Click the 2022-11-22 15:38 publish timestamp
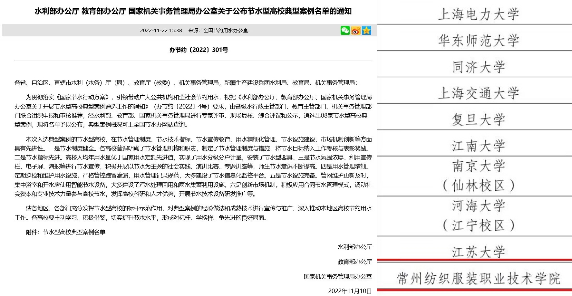 pos(161,31)
